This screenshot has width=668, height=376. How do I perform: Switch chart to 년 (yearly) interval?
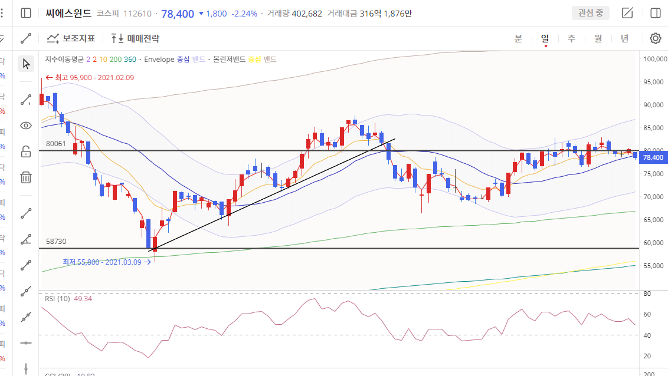[624, 38]
